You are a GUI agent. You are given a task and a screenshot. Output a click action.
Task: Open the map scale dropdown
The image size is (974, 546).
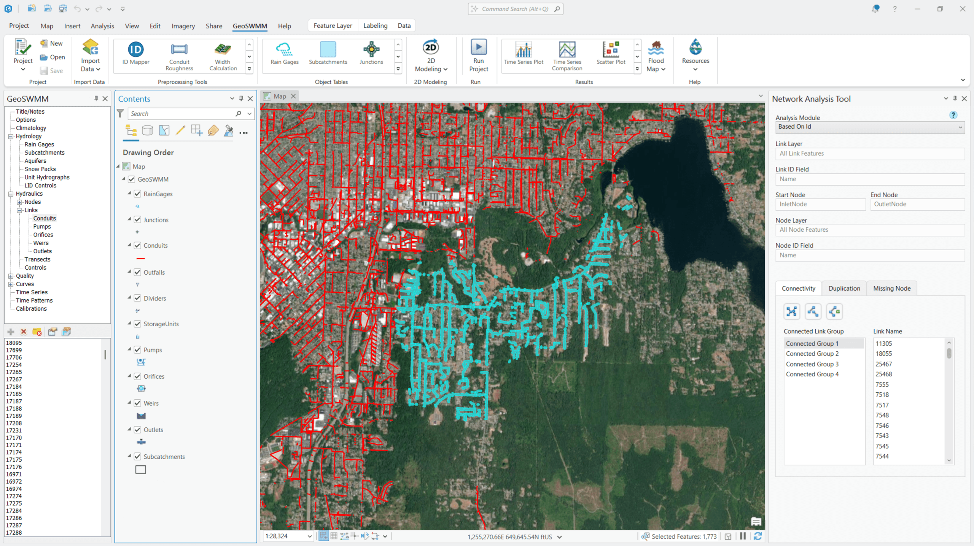pyautogui.click(x=309, y=536)
